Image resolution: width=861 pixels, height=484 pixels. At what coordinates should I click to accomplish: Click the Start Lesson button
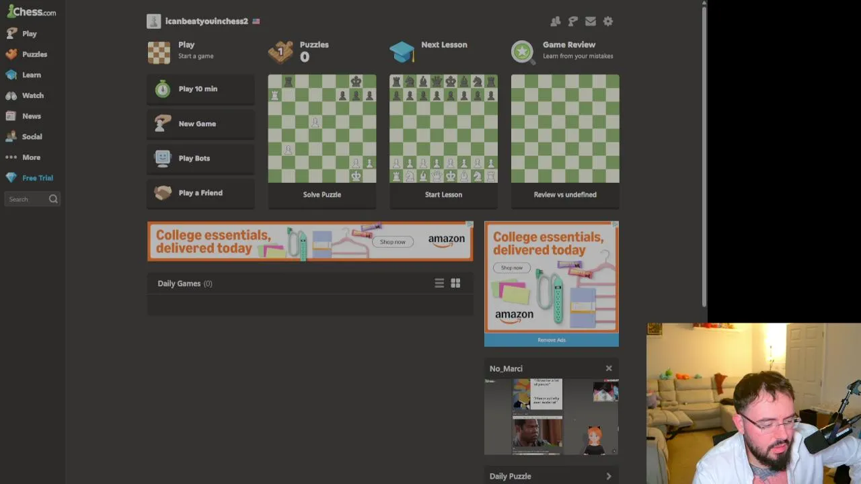tap(443, 194)
